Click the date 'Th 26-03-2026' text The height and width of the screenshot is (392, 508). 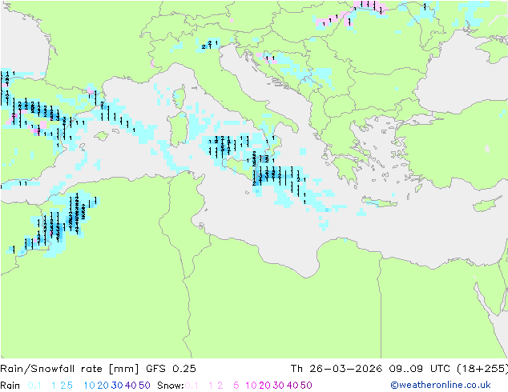(x=336, y=369)
